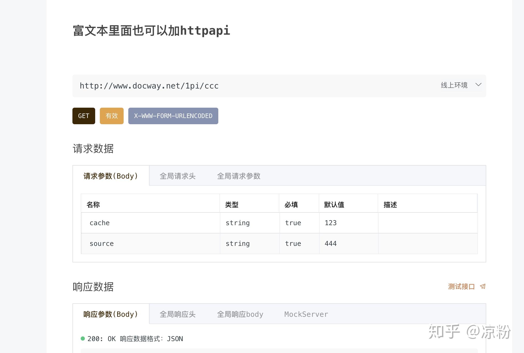Click the X-WWW-FORM-URLENCODED badge

pyautogui.click(x=173, y=116)
